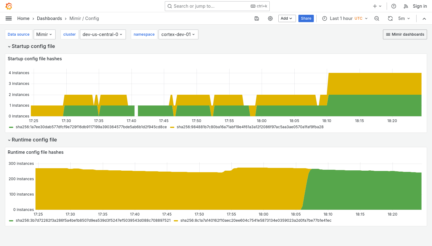This screenshot has width=432, height=246.
Task: Toggle the sha256:8c1a7a... series in Runtime legend
Action: tap(256, 220)
